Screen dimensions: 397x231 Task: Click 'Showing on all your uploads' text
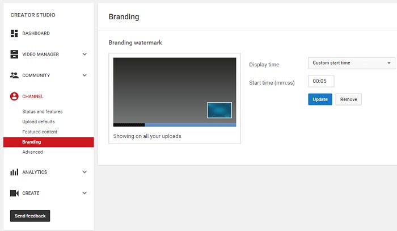coord(147,136)
